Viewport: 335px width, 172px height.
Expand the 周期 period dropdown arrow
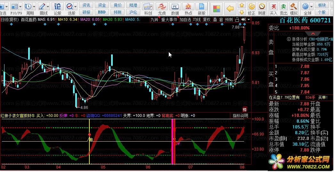(x=34, y=7)
